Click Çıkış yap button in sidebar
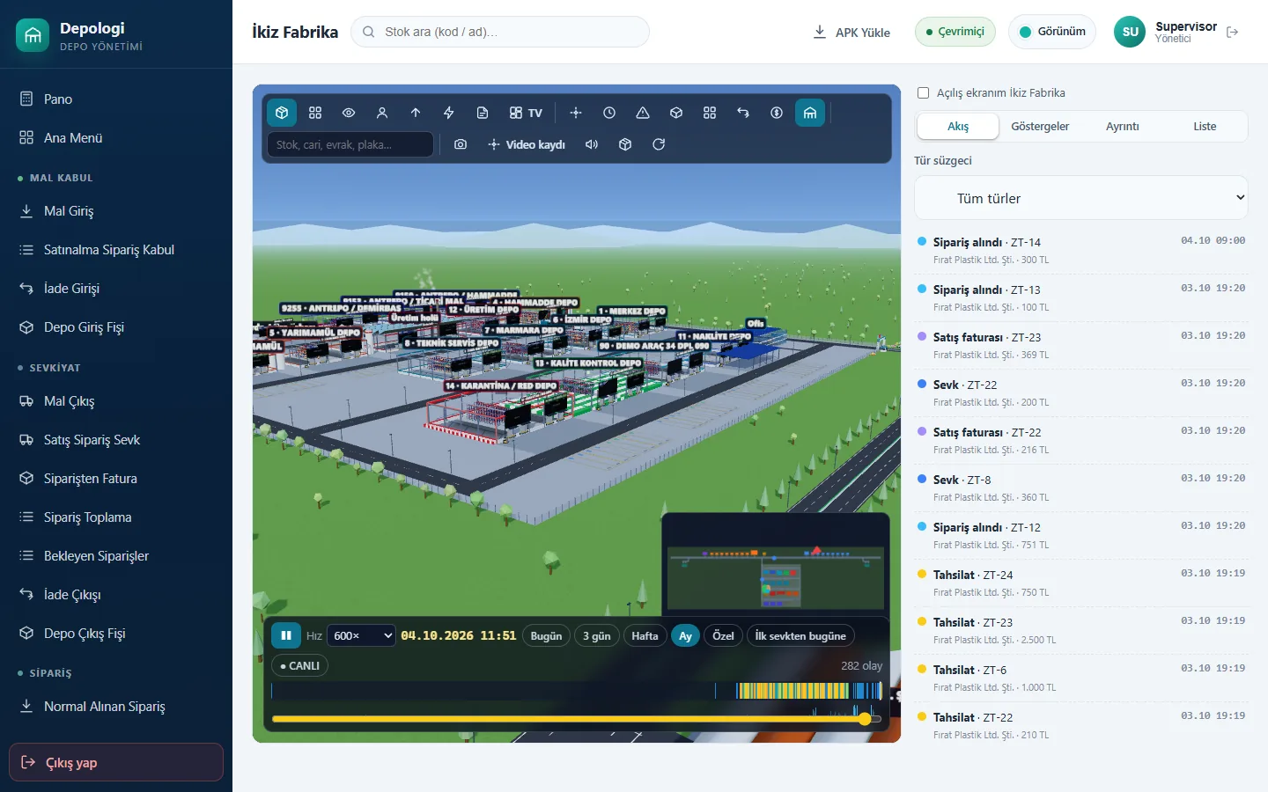This screenshot has width=1268, height=792. [x=116, y=762]
